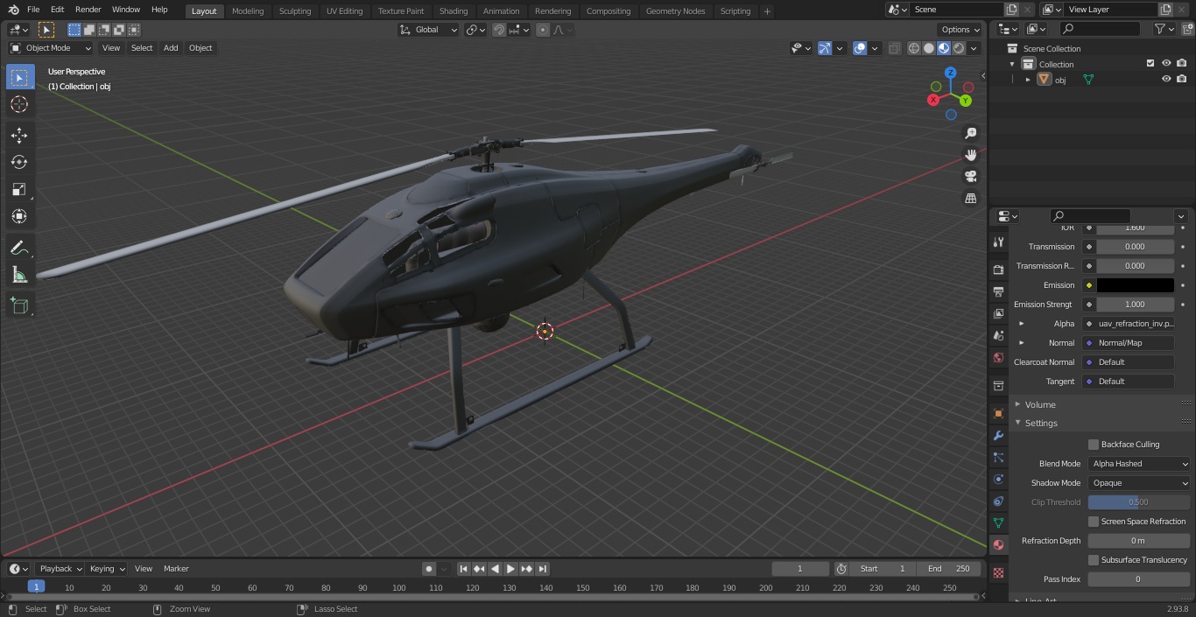Click the Select Box tool icon

tap(19, 77)
